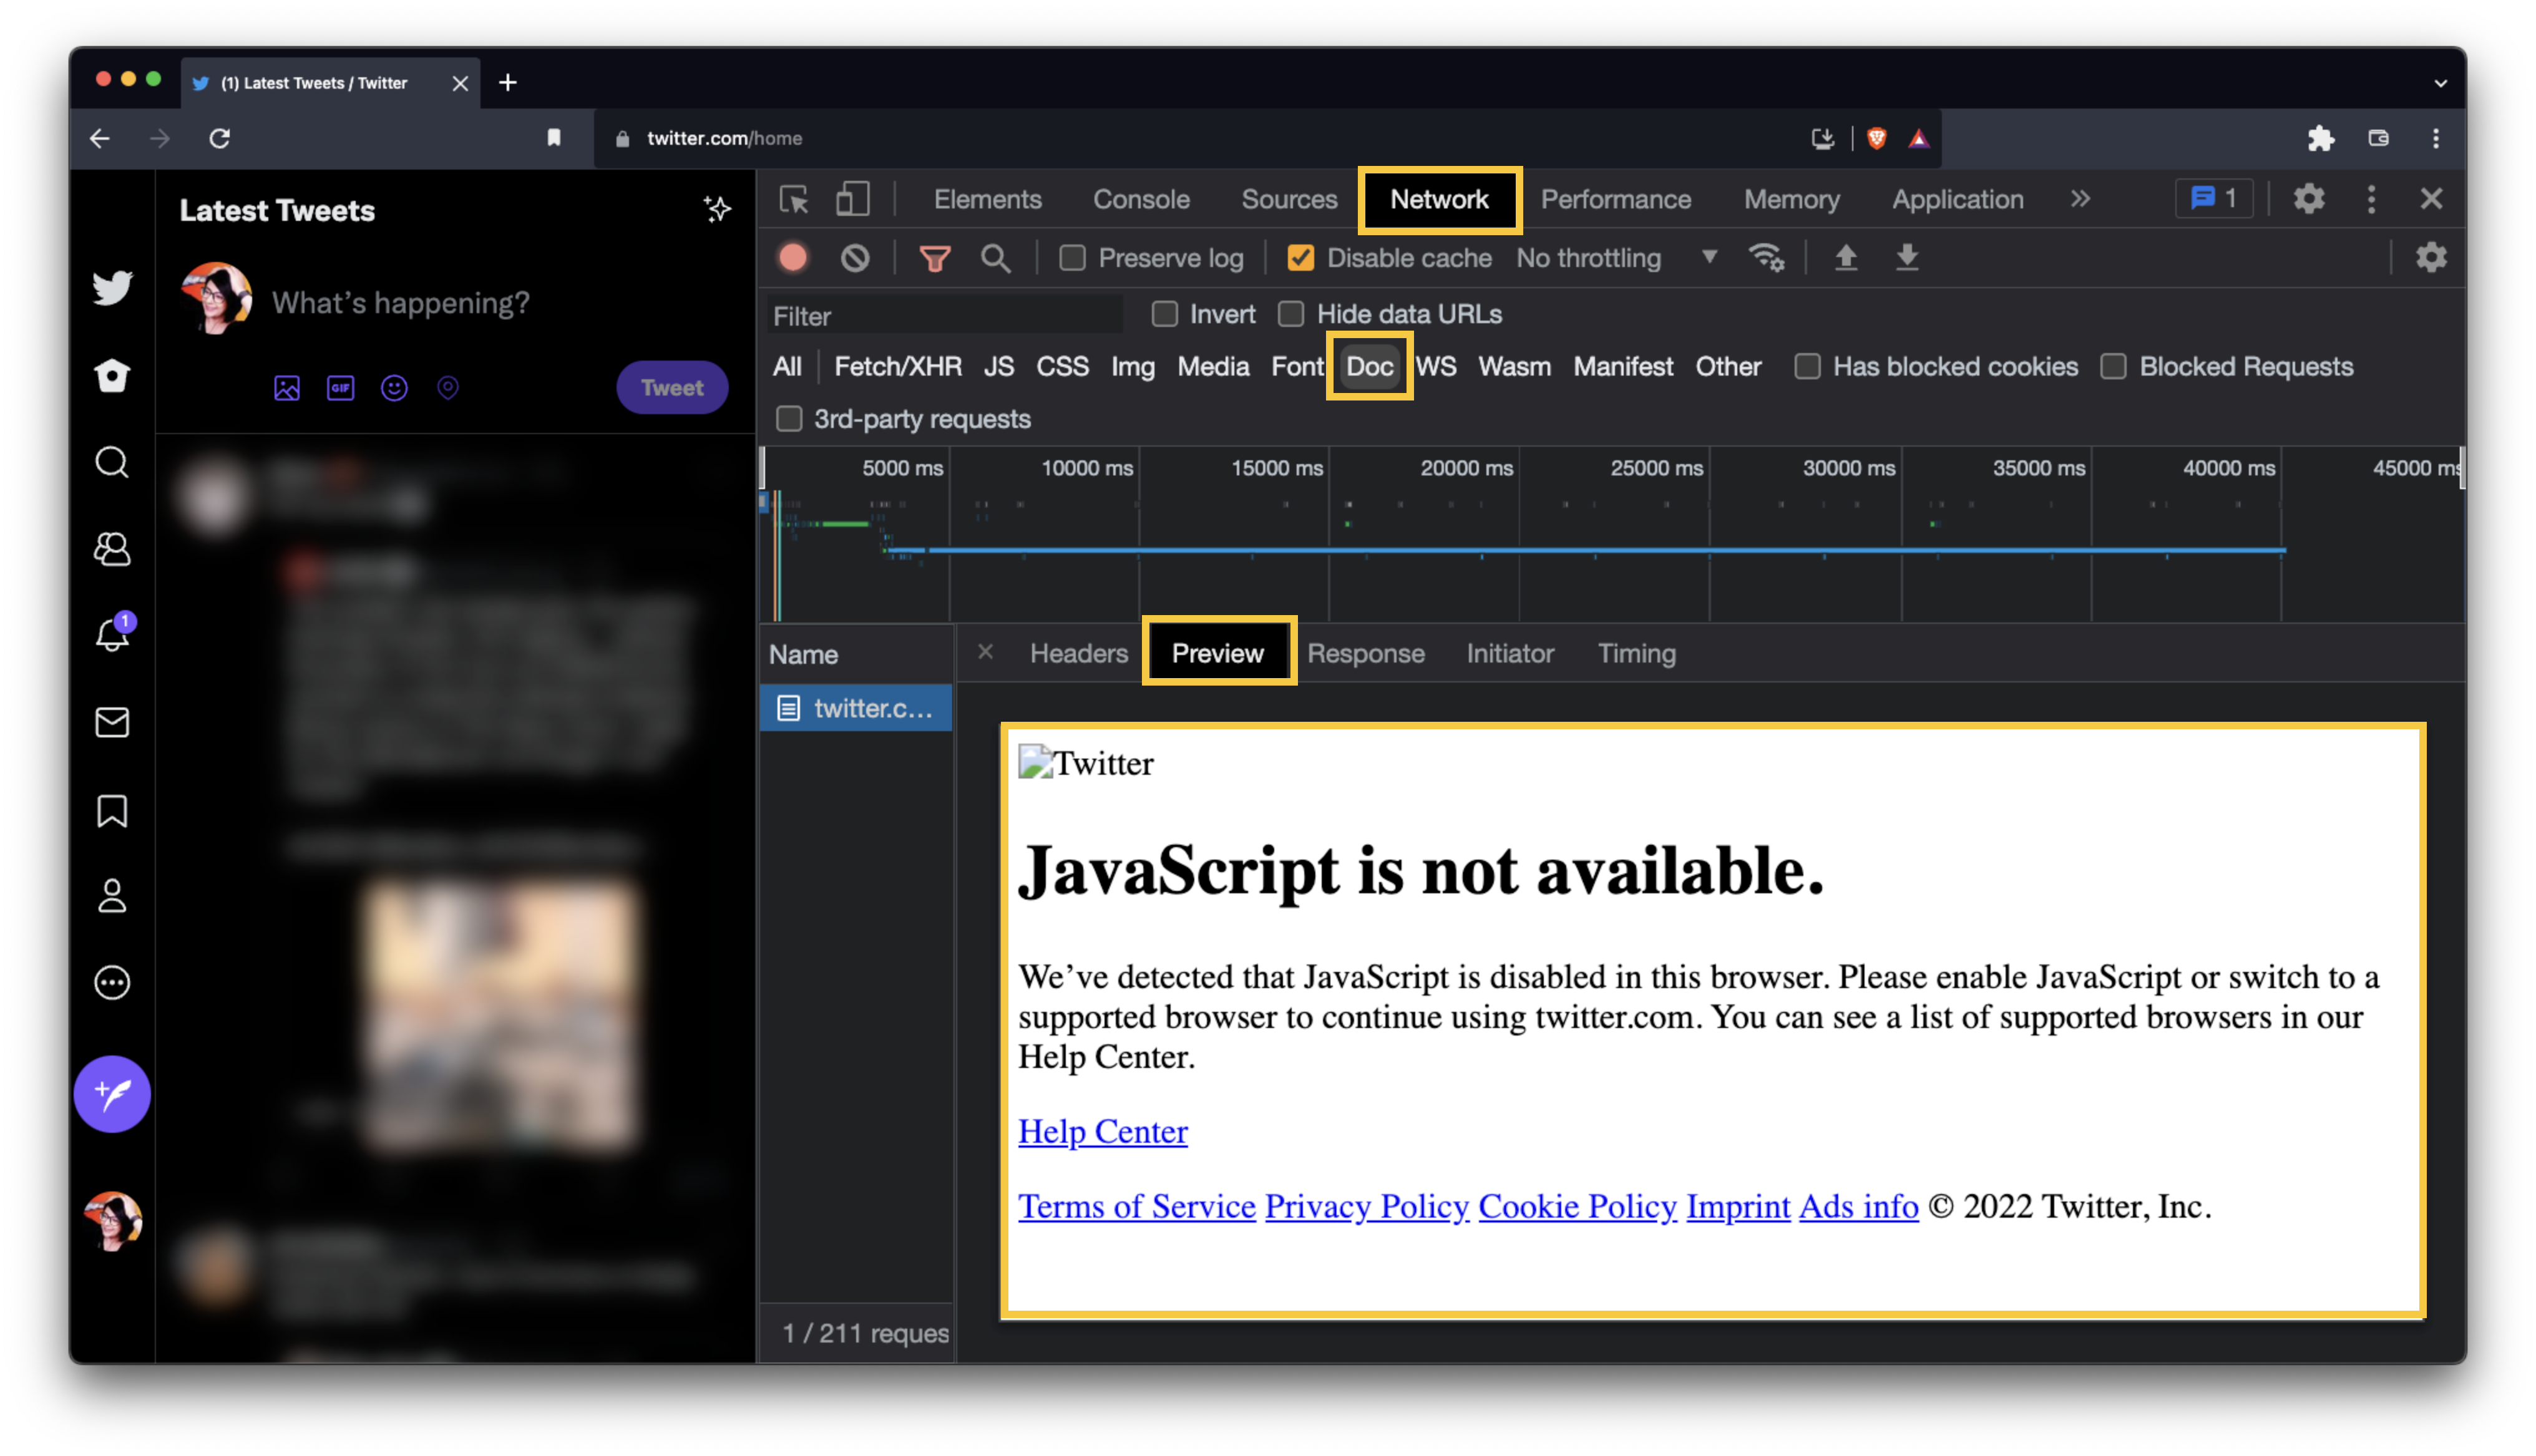Image resolution: width=2536 pixels, height=1456 pixels.
Task: Toggle the red network recording button
Action: tap(793, 258)
